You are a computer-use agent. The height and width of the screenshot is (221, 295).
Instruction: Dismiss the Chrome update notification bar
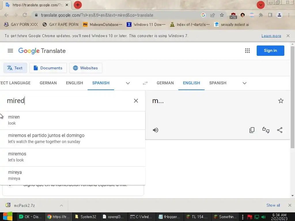(x=288, y=36)
